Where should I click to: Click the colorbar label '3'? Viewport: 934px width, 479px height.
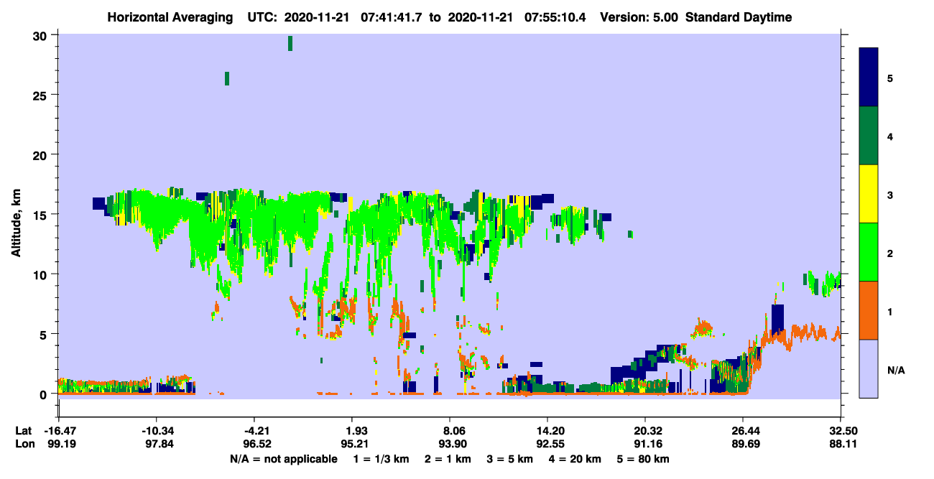click(x=890, y=194)
